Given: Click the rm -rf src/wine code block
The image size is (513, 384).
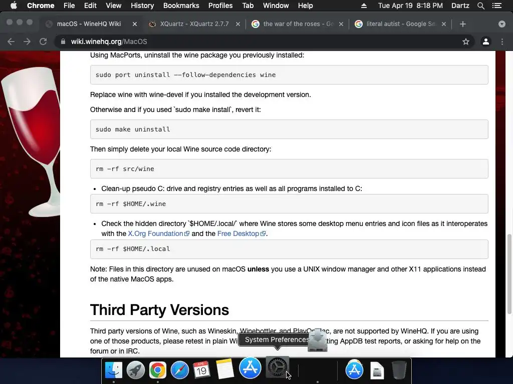Looking at the screenshot, I should 289,169.
